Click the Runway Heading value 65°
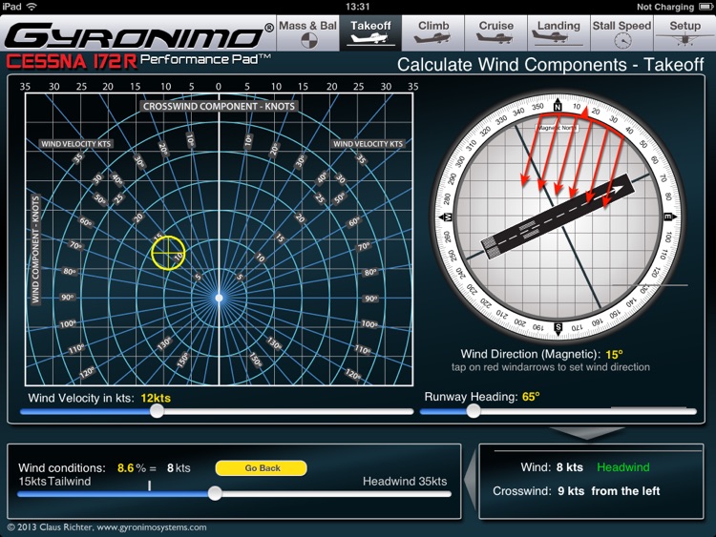The image size is (716, 537). [531, 397]
